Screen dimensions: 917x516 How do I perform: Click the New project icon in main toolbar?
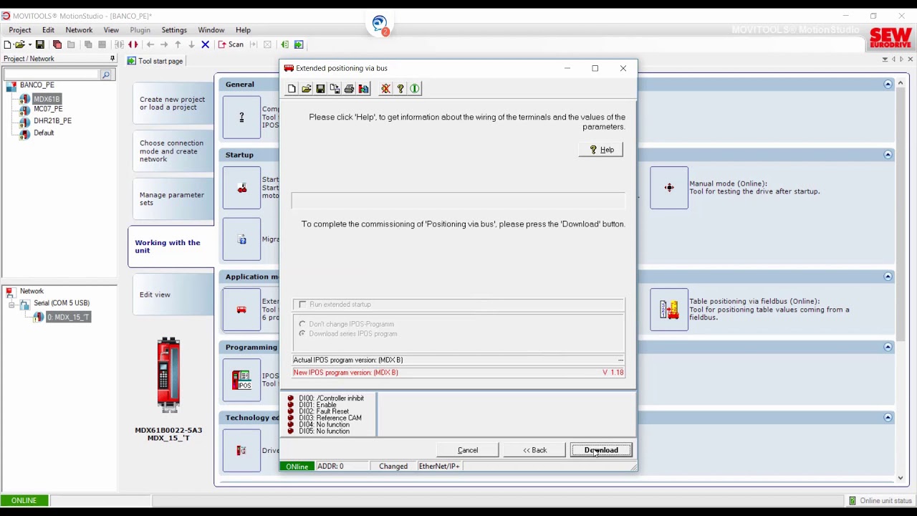click(x=7, y=44)
